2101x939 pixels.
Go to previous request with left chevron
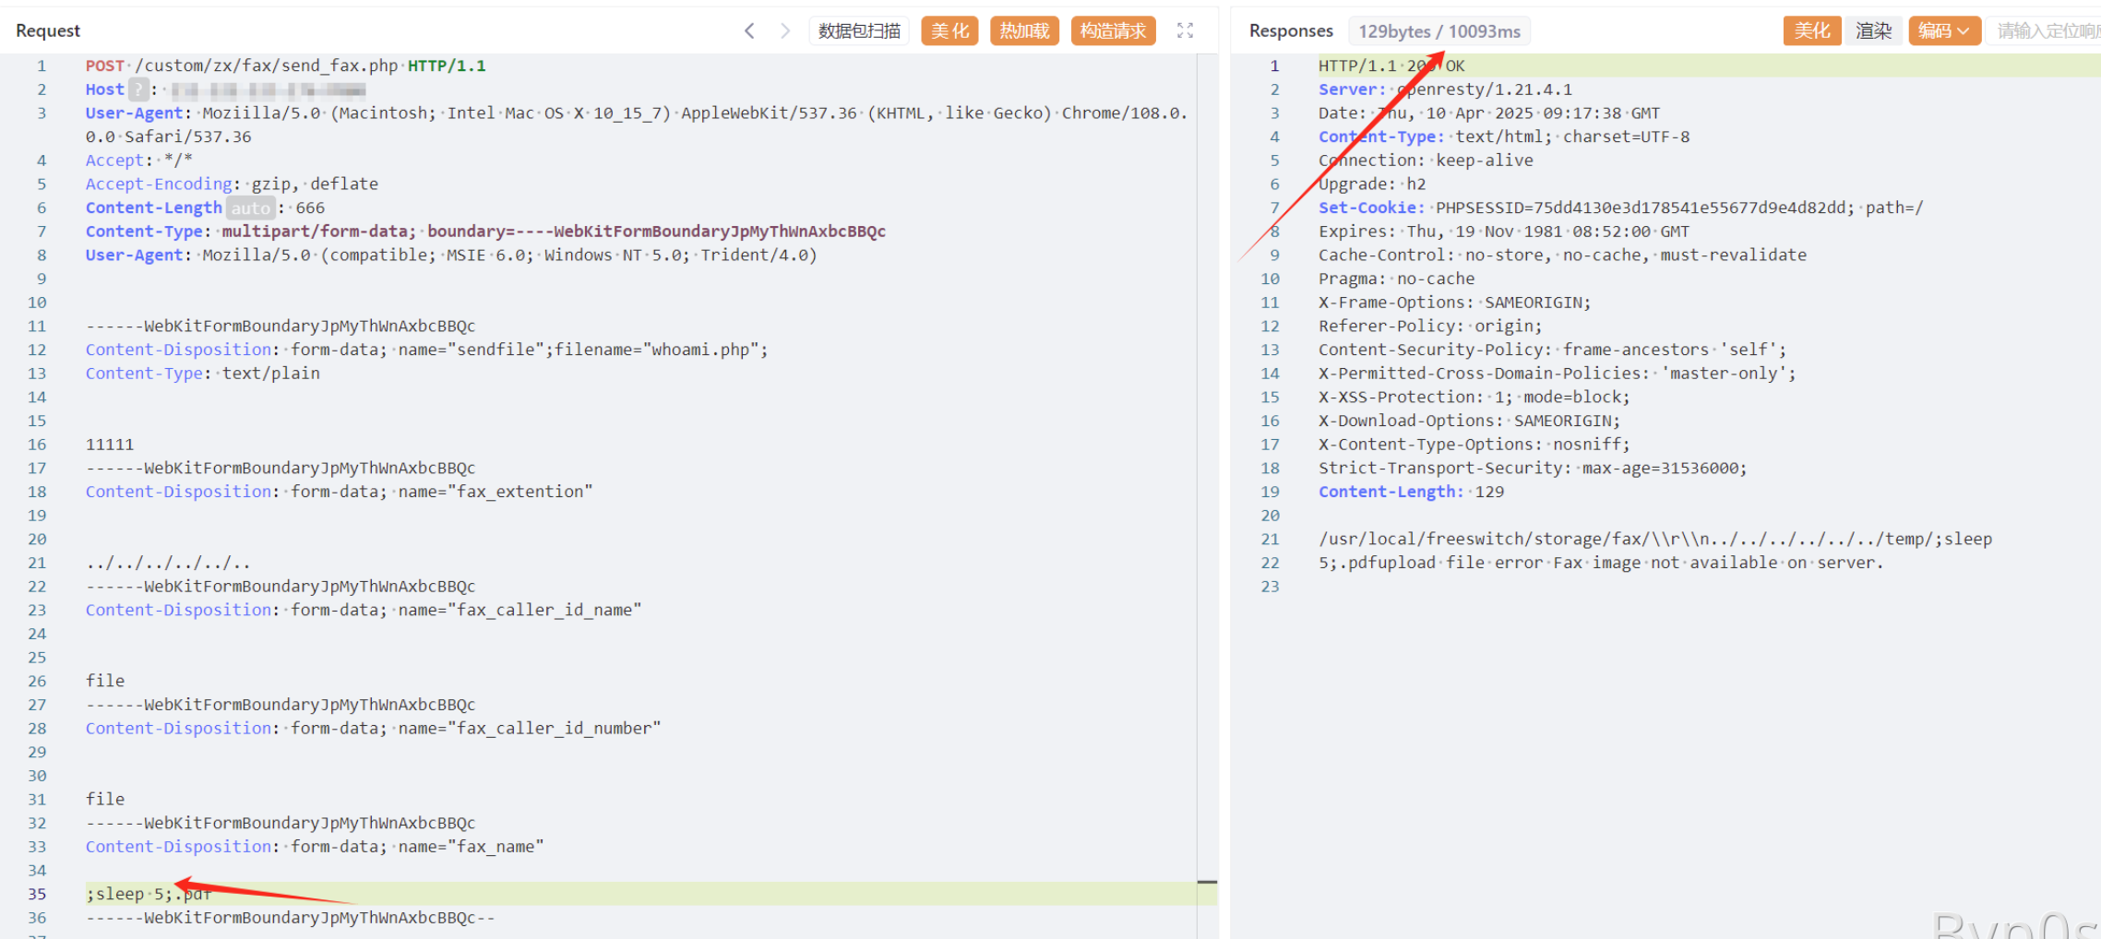[749, 30]
